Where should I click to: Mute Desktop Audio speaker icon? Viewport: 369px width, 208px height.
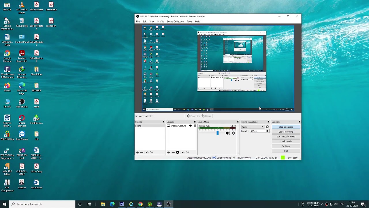pyautogui.click(x=228, y=133)
